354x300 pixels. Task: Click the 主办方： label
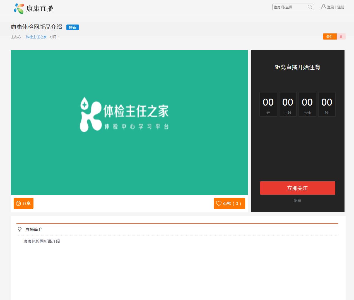(x=17, y=37)
